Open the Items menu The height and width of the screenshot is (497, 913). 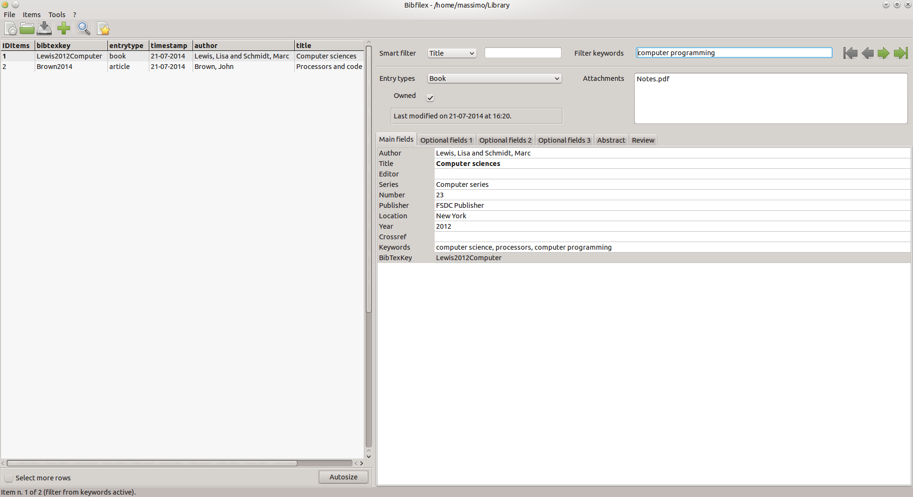(x=32, y=15)
